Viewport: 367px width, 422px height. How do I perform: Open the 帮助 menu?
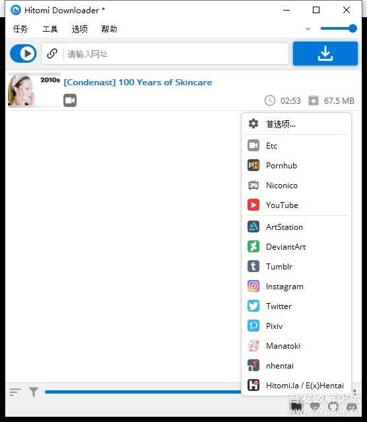[109, 29]
